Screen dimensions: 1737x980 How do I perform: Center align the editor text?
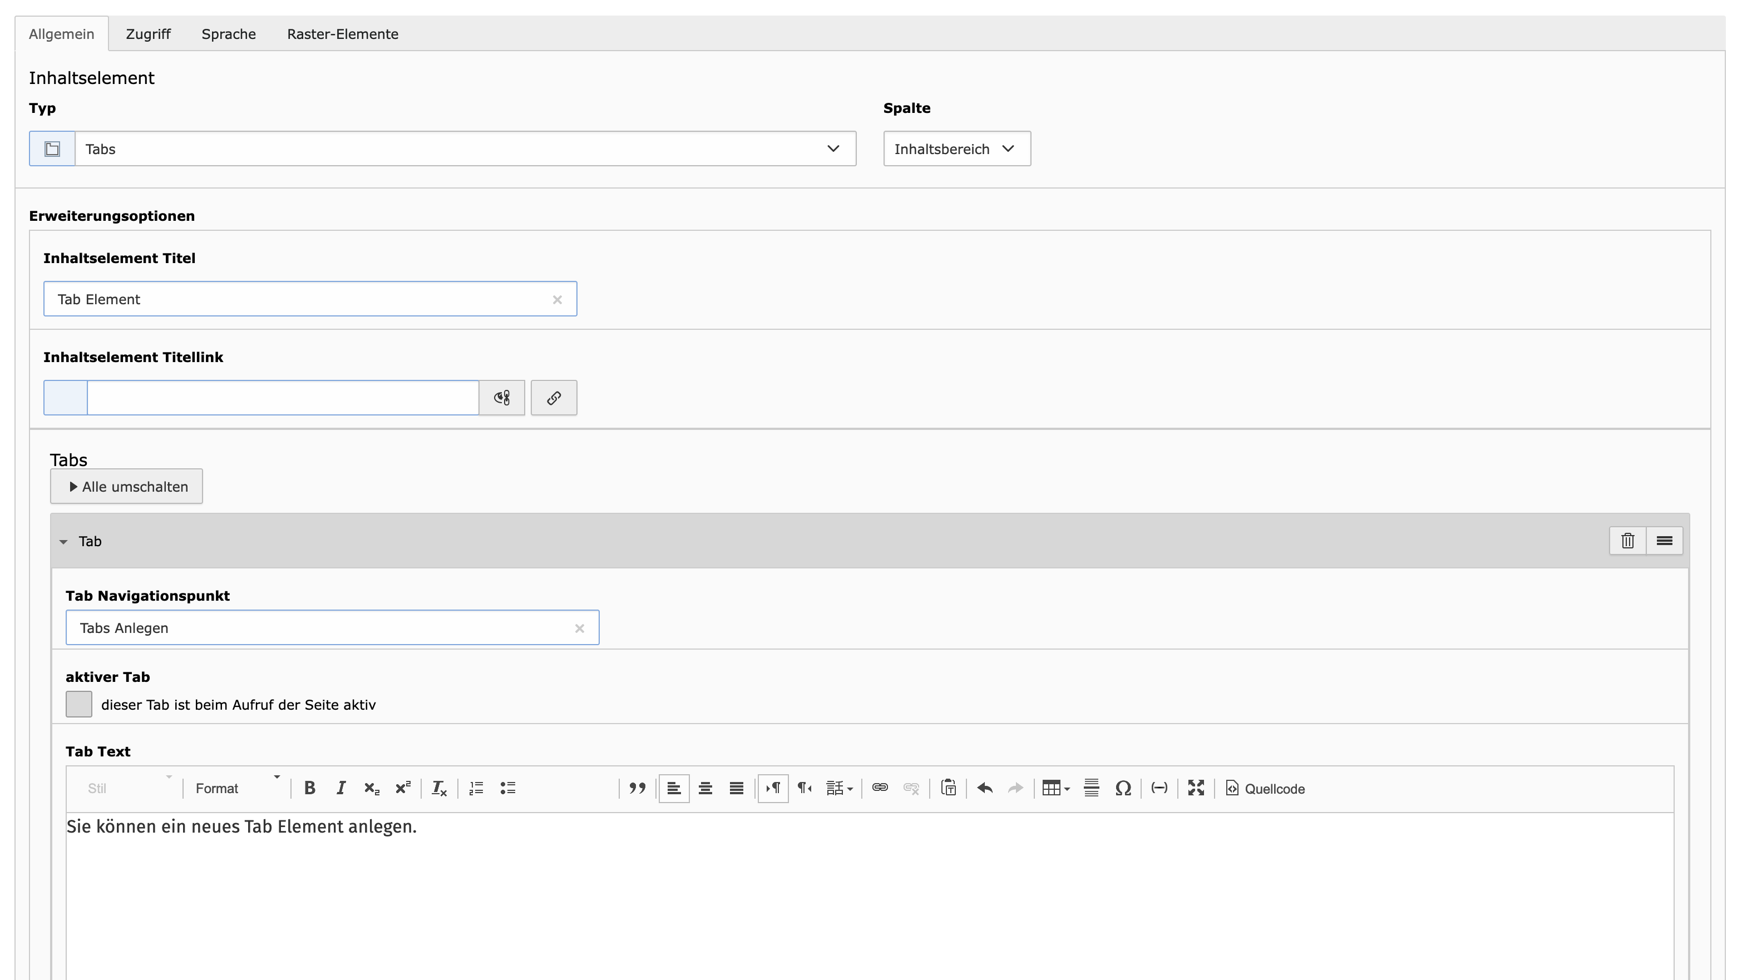[705, 788]
